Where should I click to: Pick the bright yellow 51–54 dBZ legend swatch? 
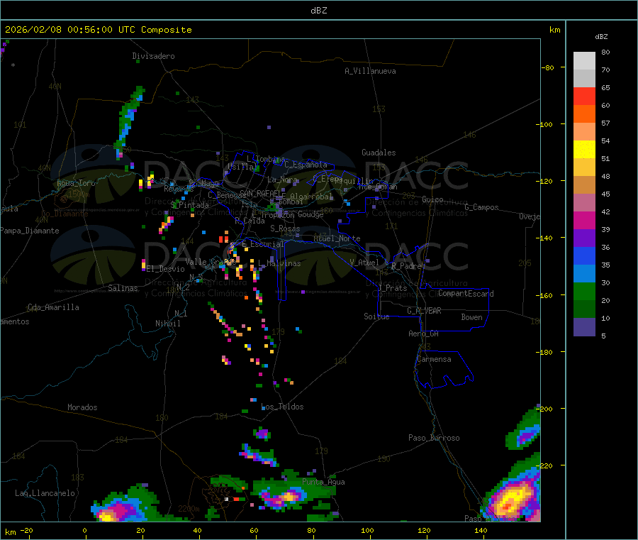click(584, 150)
